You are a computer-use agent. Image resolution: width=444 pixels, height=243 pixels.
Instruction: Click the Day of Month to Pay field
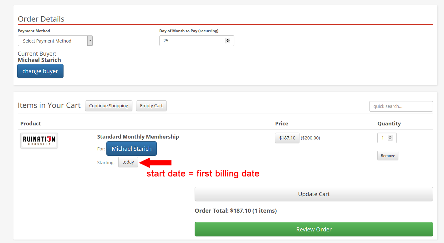coord(191,41)
